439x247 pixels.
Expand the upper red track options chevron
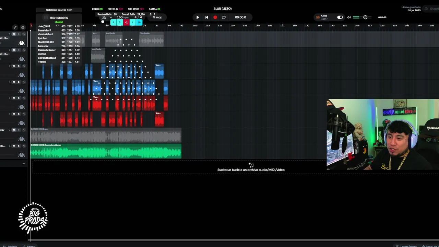[24, 98]
